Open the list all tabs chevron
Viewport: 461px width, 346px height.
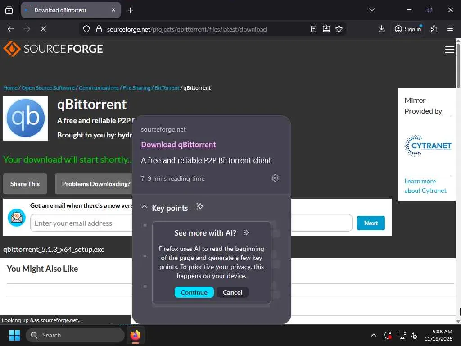(371, 10)
